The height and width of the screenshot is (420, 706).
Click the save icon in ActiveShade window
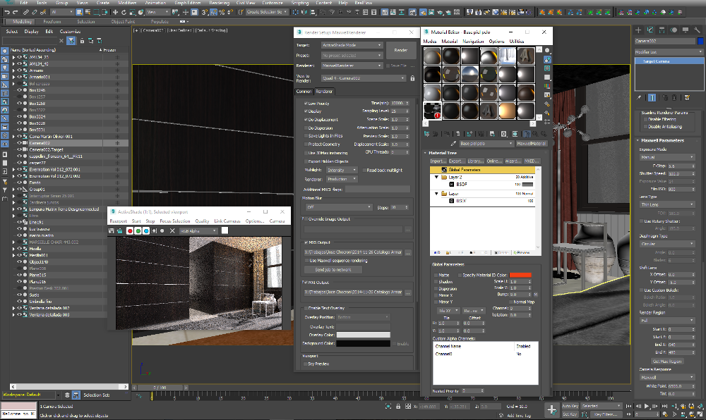click(111, 230)
